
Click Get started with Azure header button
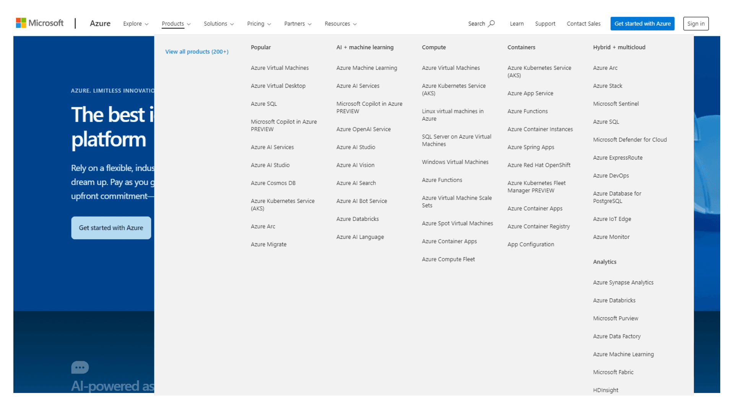tap(642, 24)
